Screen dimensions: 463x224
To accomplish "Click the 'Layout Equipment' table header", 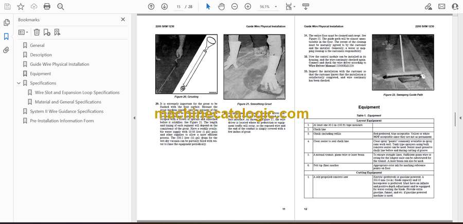I will point(369,120).
